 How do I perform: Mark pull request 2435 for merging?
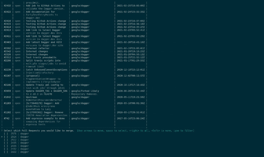pyautogui.click(x=6, y=143)
